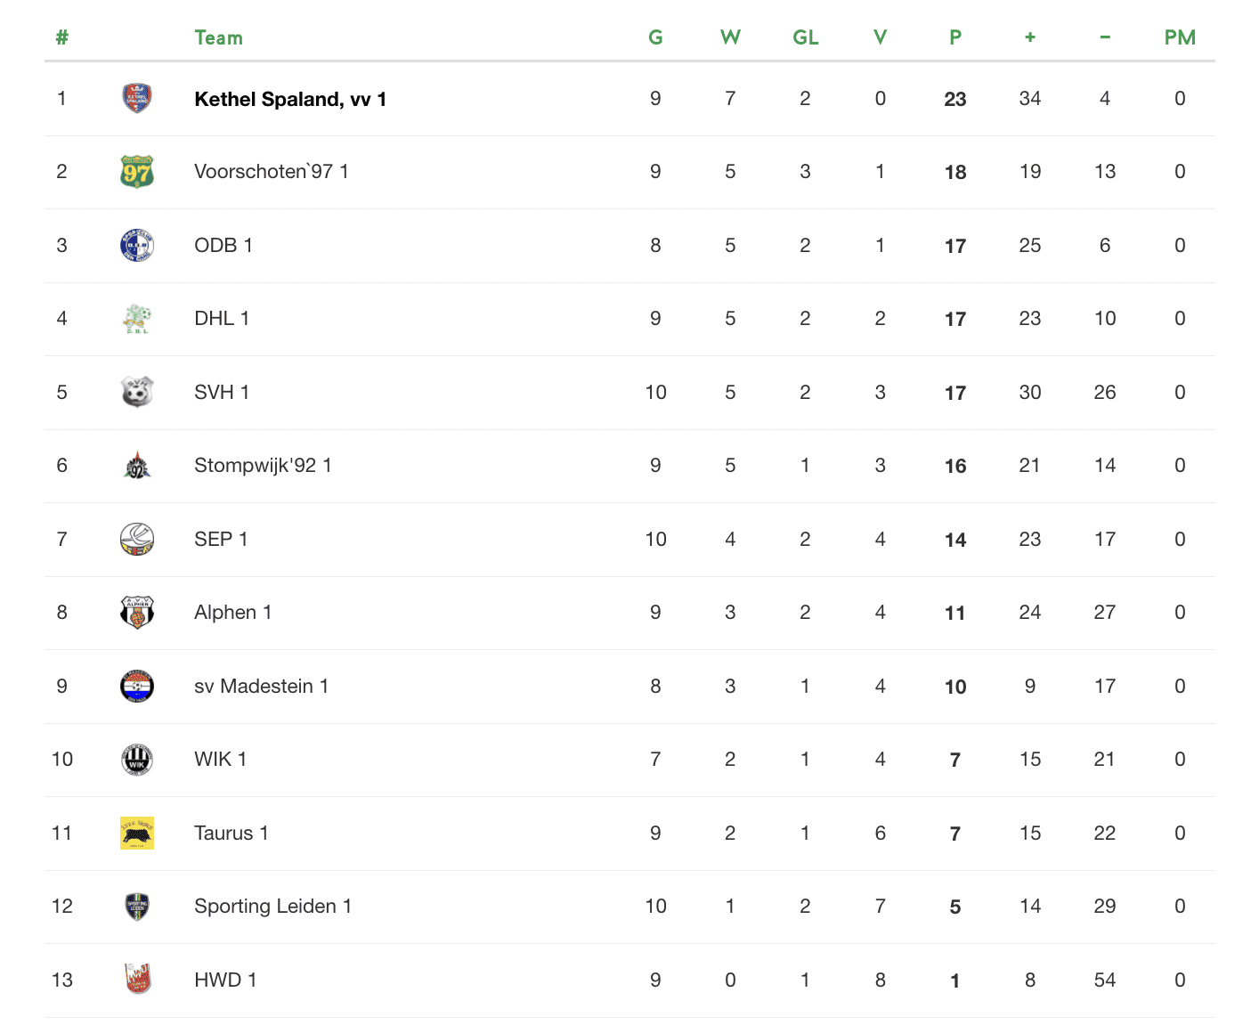Click the Voorschoten'97 green club badge
Screen dimensions: 1259x1033
point(137,171)
